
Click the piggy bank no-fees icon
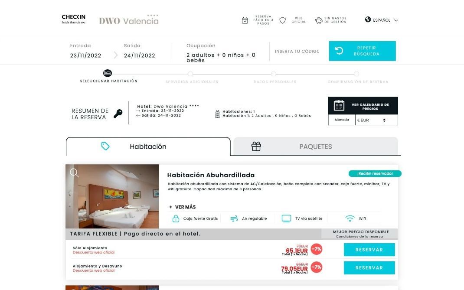coord(319,20)
